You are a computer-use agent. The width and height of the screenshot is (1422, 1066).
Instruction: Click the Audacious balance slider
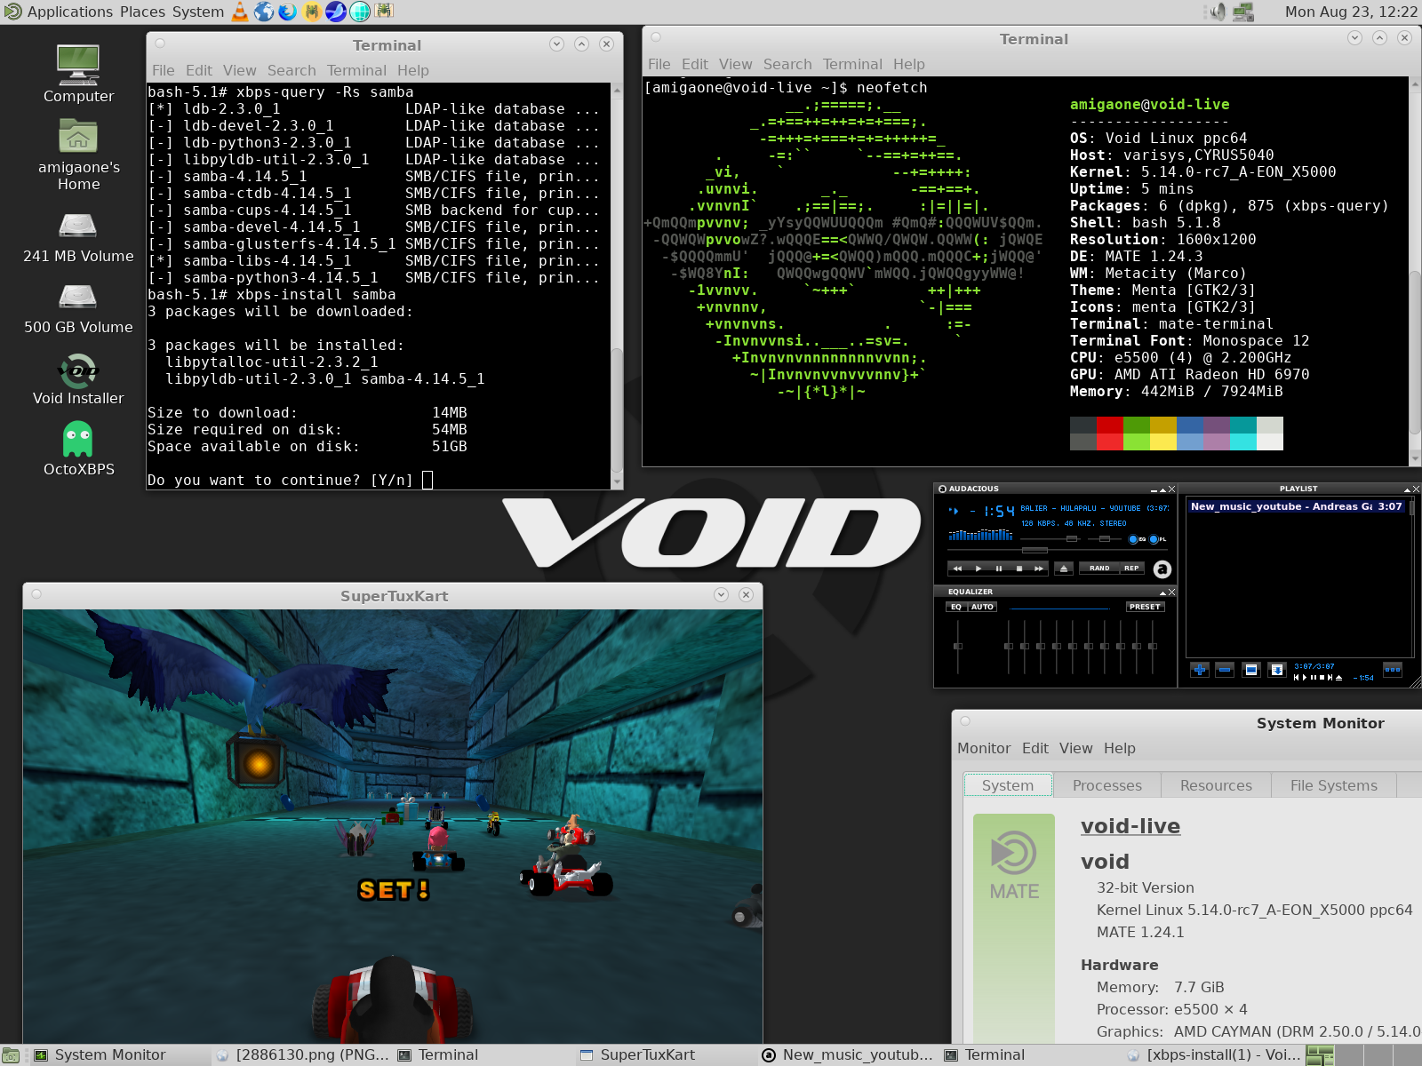tap(1104, 539)
